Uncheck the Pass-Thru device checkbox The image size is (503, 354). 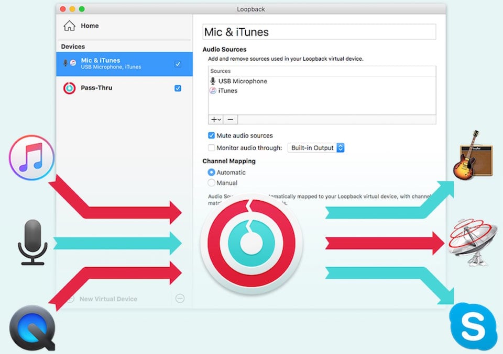[x=178, y=88]
